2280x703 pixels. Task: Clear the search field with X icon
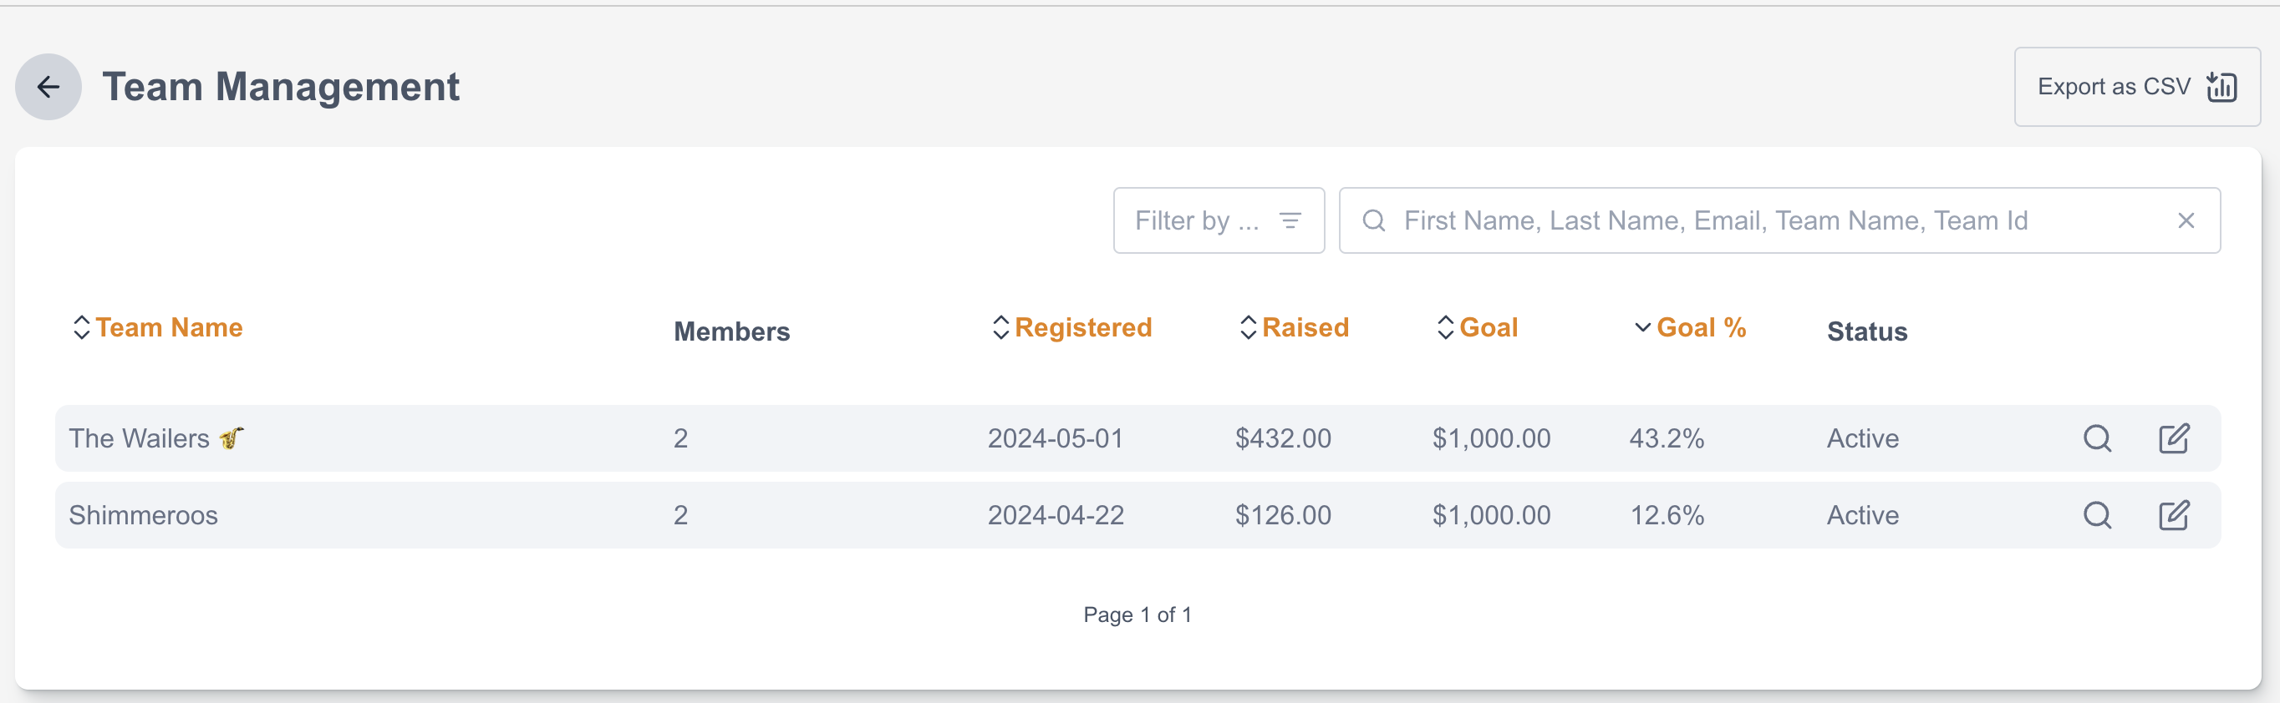tap(2186, 220)
